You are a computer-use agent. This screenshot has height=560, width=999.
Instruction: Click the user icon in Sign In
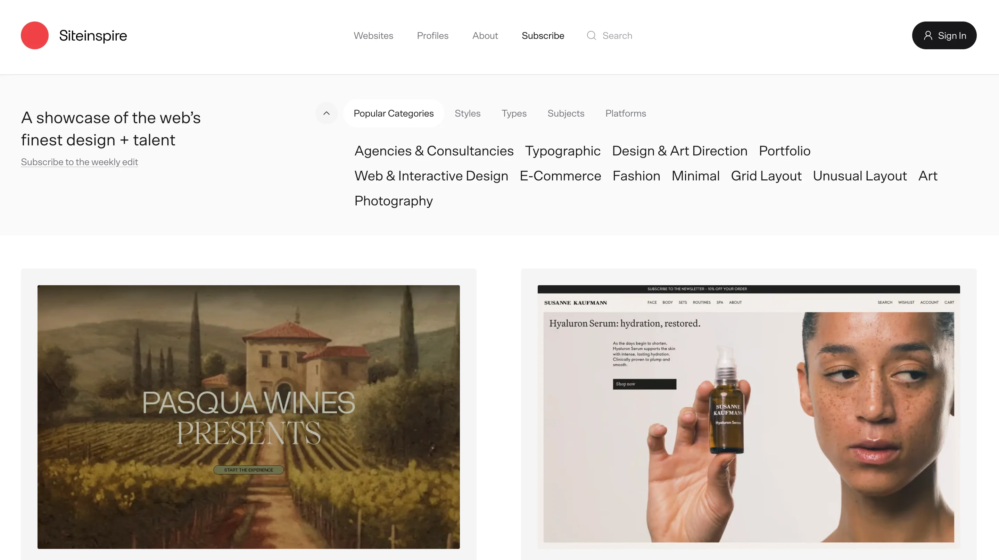click(928, 36)
